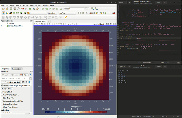Activate the Zoom to Box tool
The height and width of the screenshot is (118, 182).
87,13
